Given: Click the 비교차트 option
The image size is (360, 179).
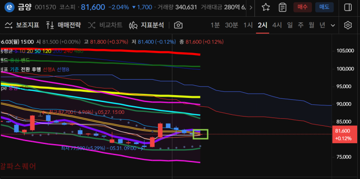Looking at the screenshot, I should pyautogui.click(x=105, y=25).
